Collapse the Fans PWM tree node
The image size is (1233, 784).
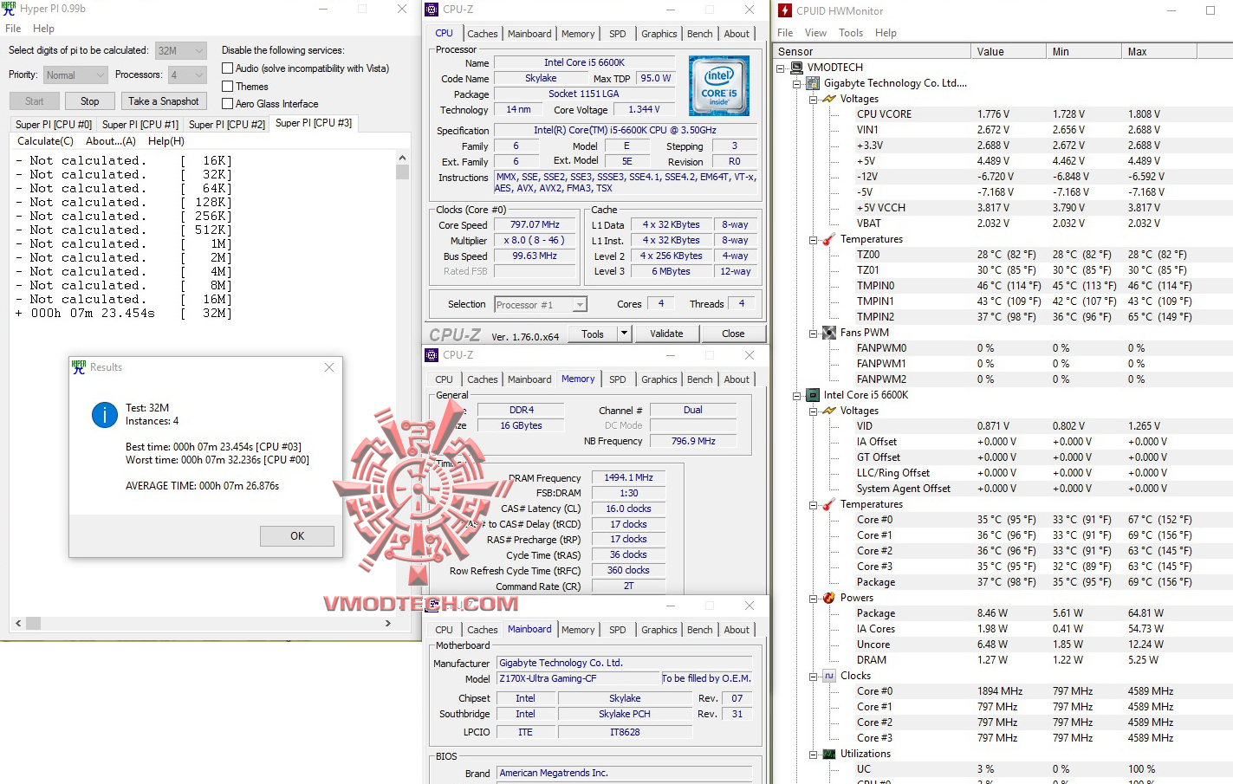pos(813,333)
